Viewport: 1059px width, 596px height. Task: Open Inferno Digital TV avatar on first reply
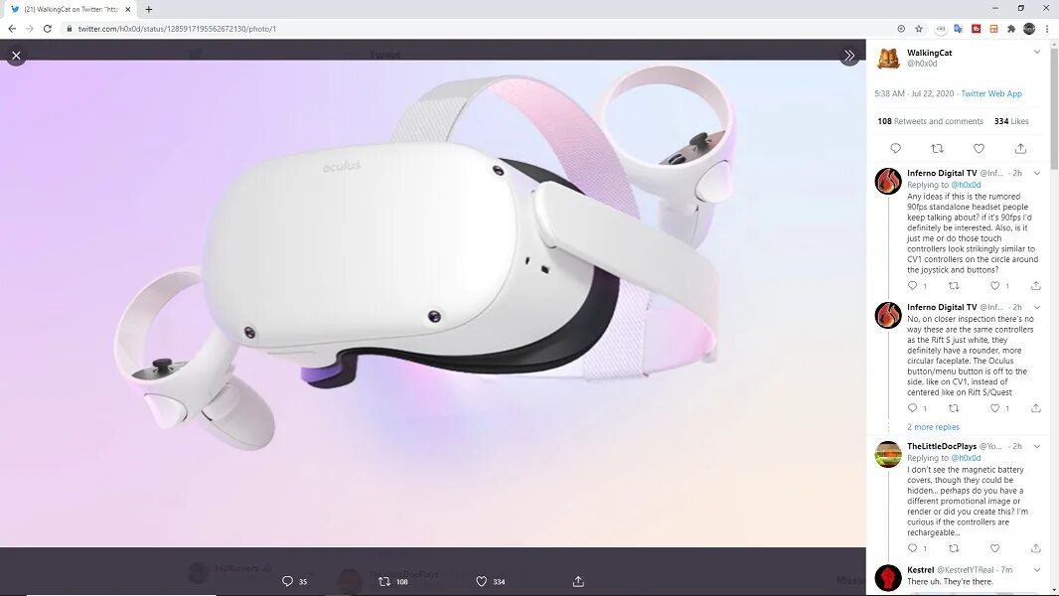point(888,181)
